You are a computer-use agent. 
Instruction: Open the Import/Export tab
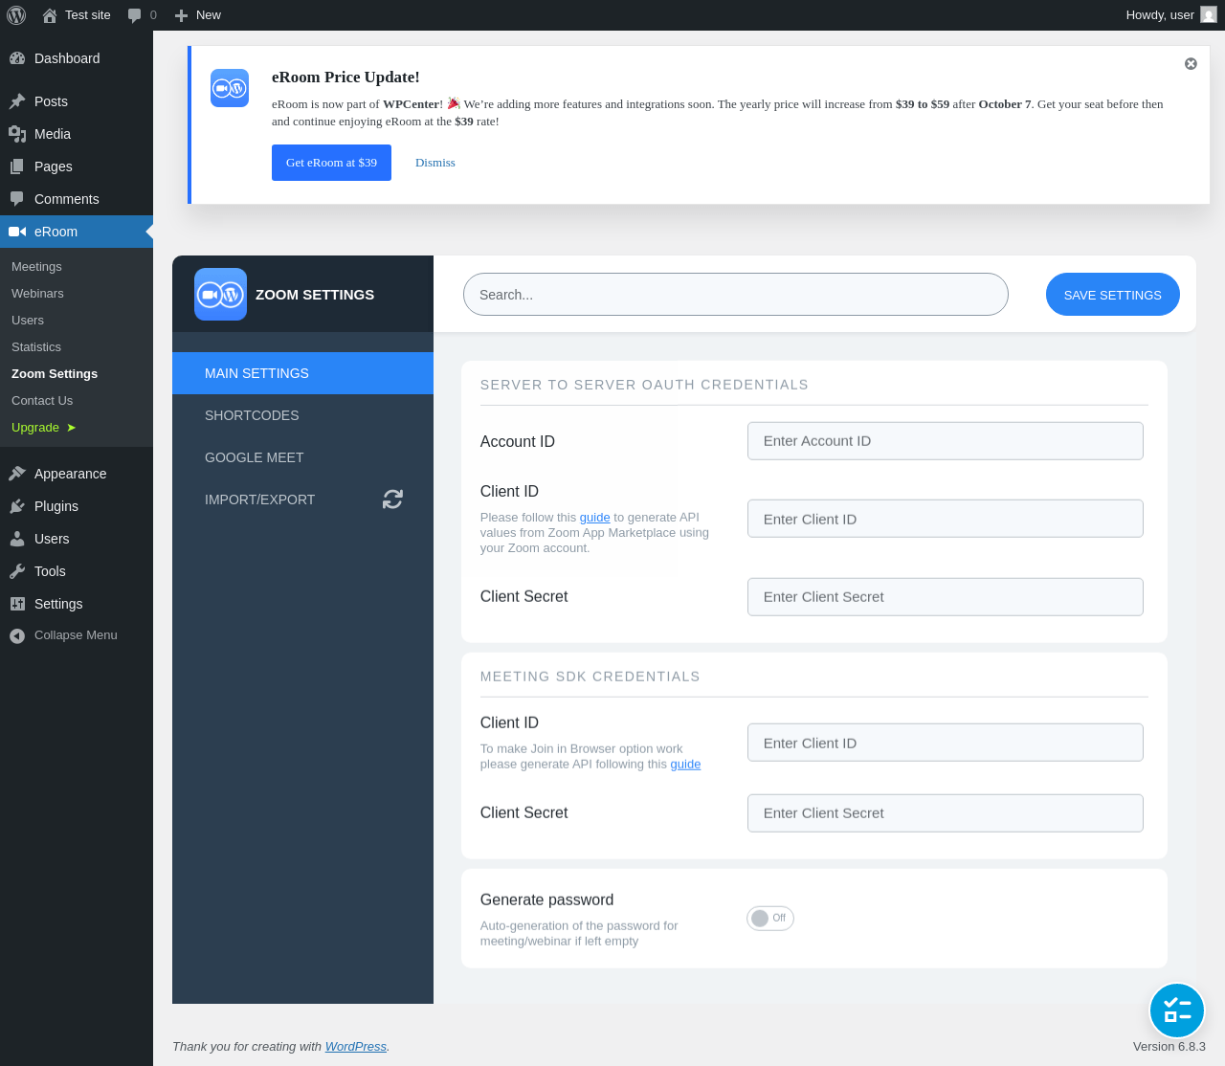pyautogui.click(x=302, y=500)
